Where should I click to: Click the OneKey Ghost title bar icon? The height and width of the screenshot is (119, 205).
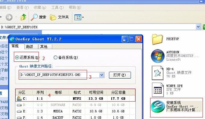(x=12, y=39)
